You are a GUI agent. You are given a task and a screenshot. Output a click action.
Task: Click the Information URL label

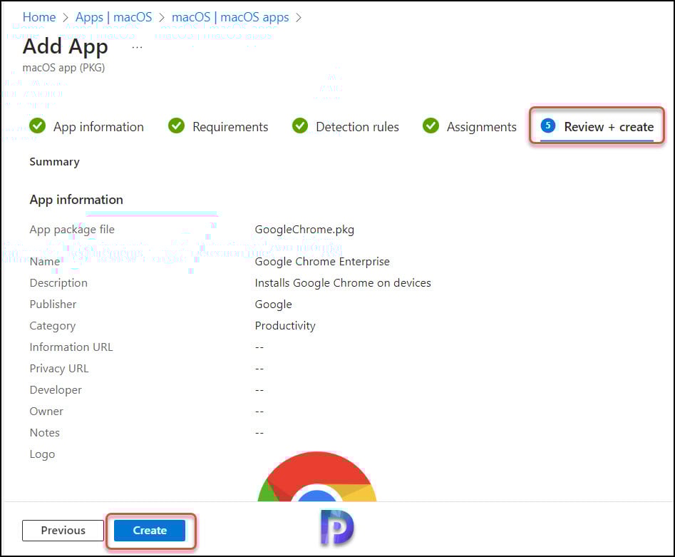tap(71, 347)
